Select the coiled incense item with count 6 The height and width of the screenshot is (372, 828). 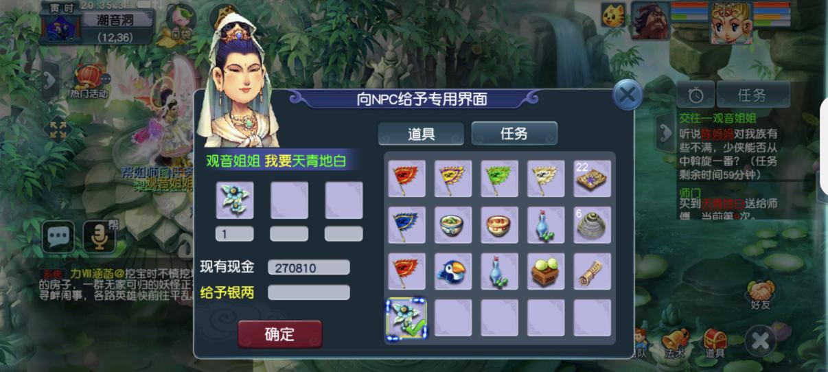[x=593, y=225]
